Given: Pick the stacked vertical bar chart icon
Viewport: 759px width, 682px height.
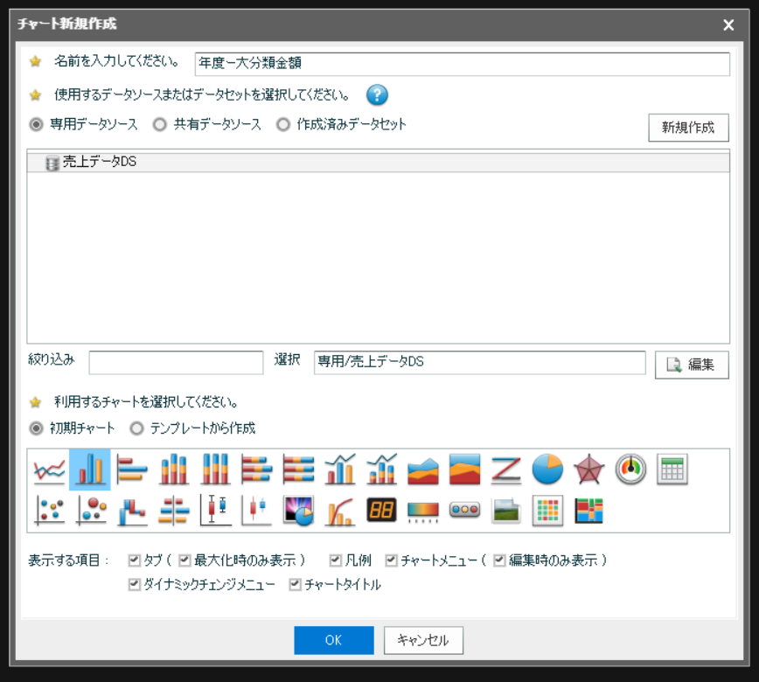Looking at the screenshot, I should click(173, 469).
